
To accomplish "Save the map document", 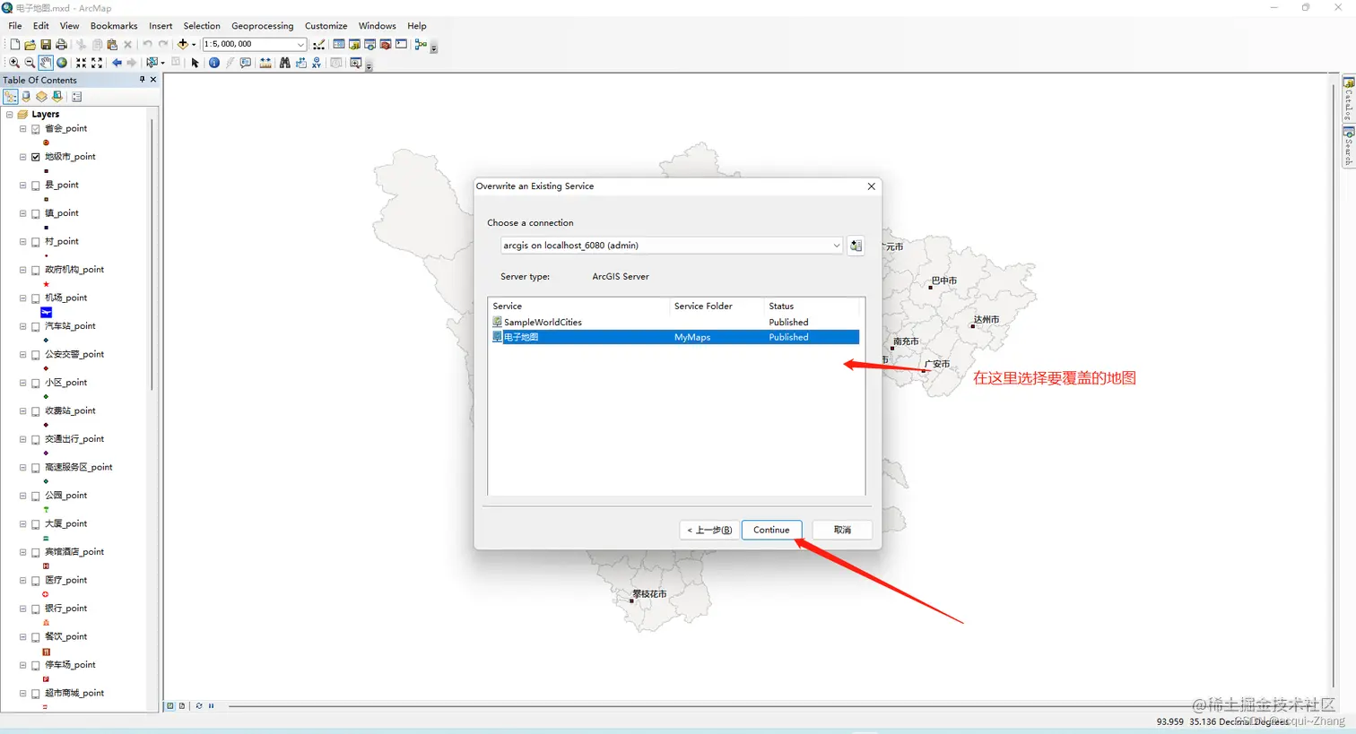I will [46, 44].
